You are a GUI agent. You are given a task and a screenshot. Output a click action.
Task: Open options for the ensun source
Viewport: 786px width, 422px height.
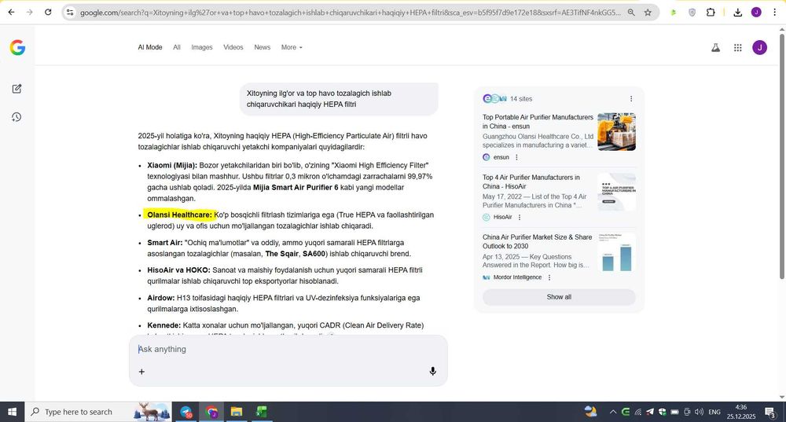tap(516, 157)
